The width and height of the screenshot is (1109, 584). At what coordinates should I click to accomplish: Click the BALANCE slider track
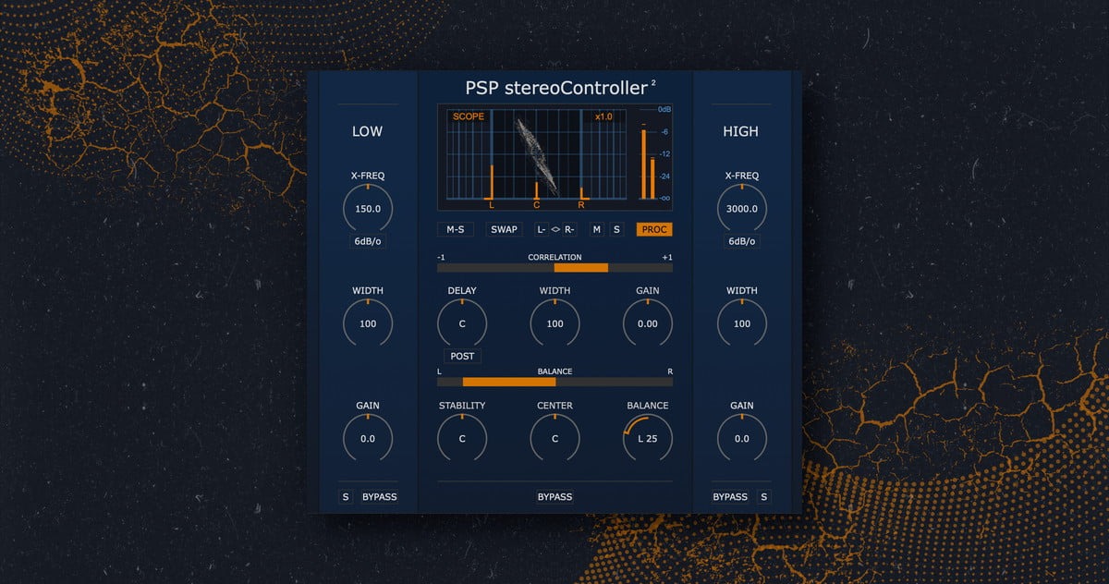[554, 381]
